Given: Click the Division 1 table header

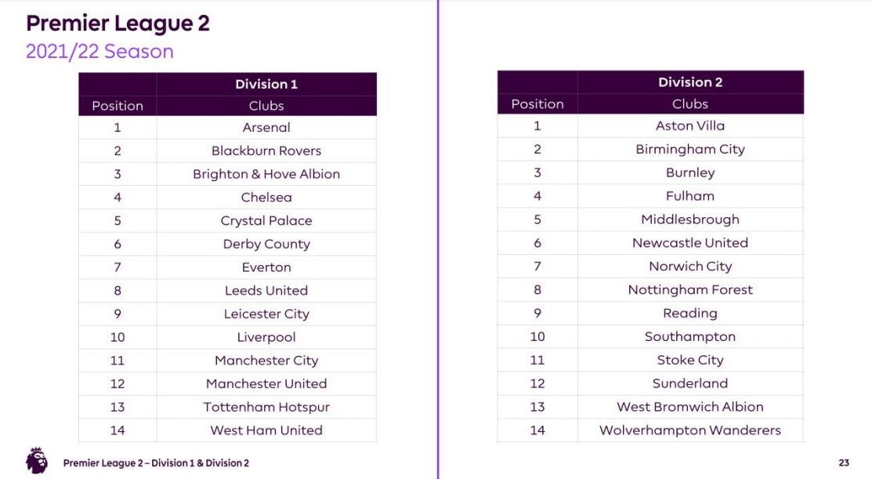Looking at the screenshot, I should pos(266,84).
